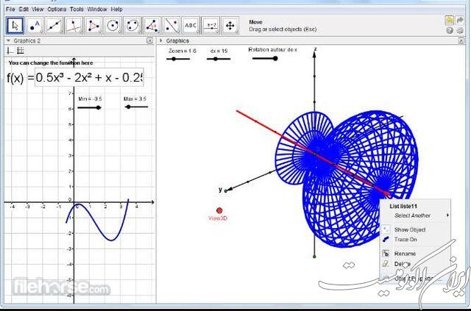Click the Move Graphics View tool
471x311 pixels.
[x=230, y=26]
